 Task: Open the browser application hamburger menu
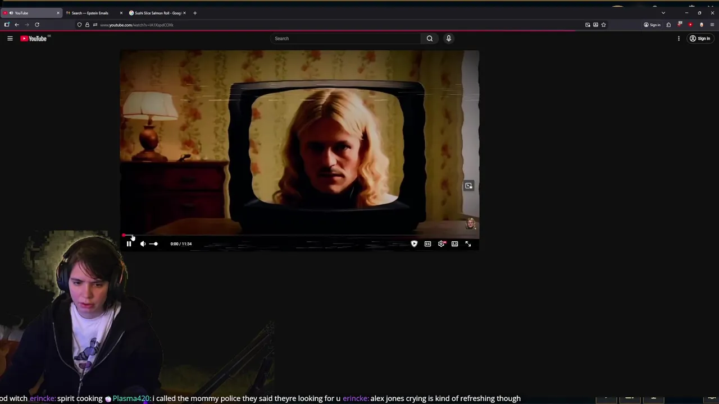(712, 25)
